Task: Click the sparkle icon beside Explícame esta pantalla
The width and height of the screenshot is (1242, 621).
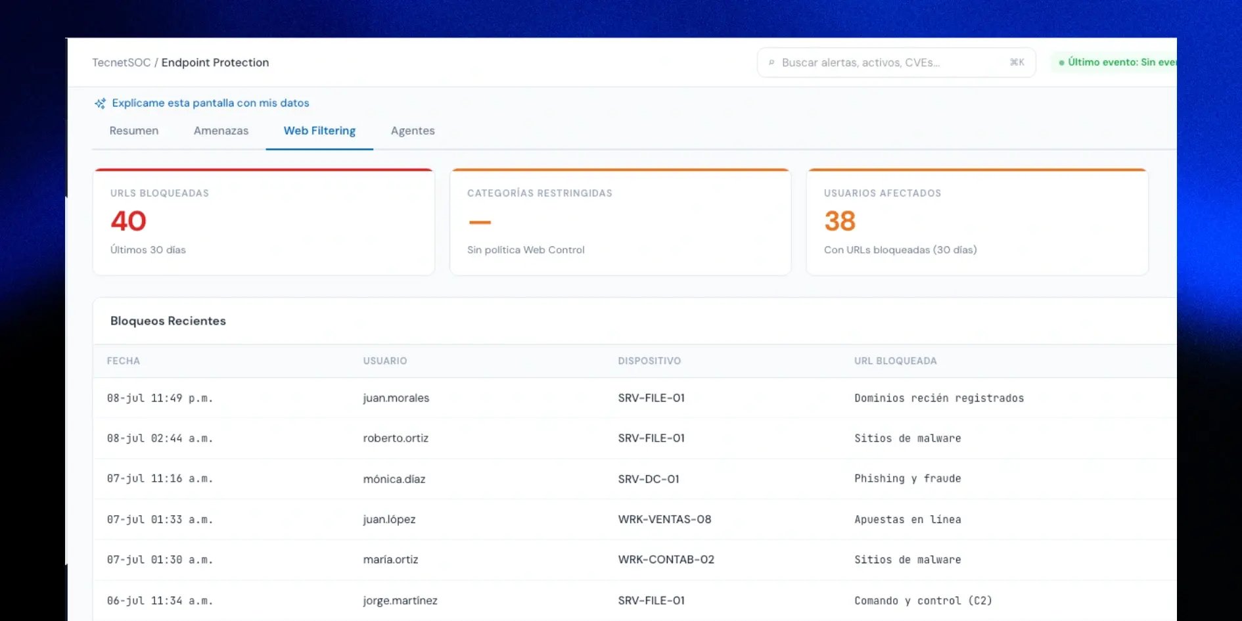Action: [100, 103]
